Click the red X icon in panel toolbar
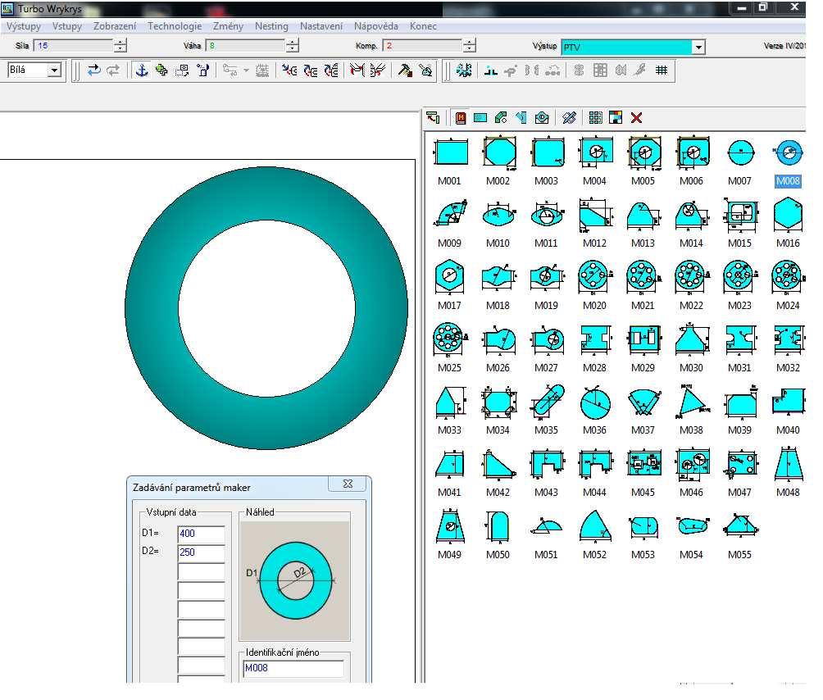This screenshot has height=700, width=823. (636, 118)
